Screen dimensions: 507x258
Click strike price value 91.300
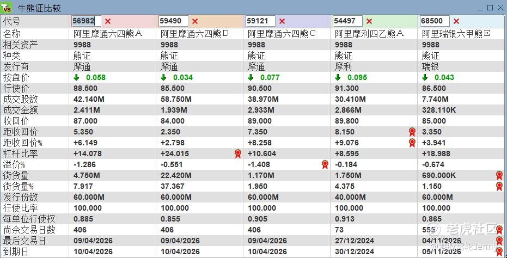click(x=346, y=88)
